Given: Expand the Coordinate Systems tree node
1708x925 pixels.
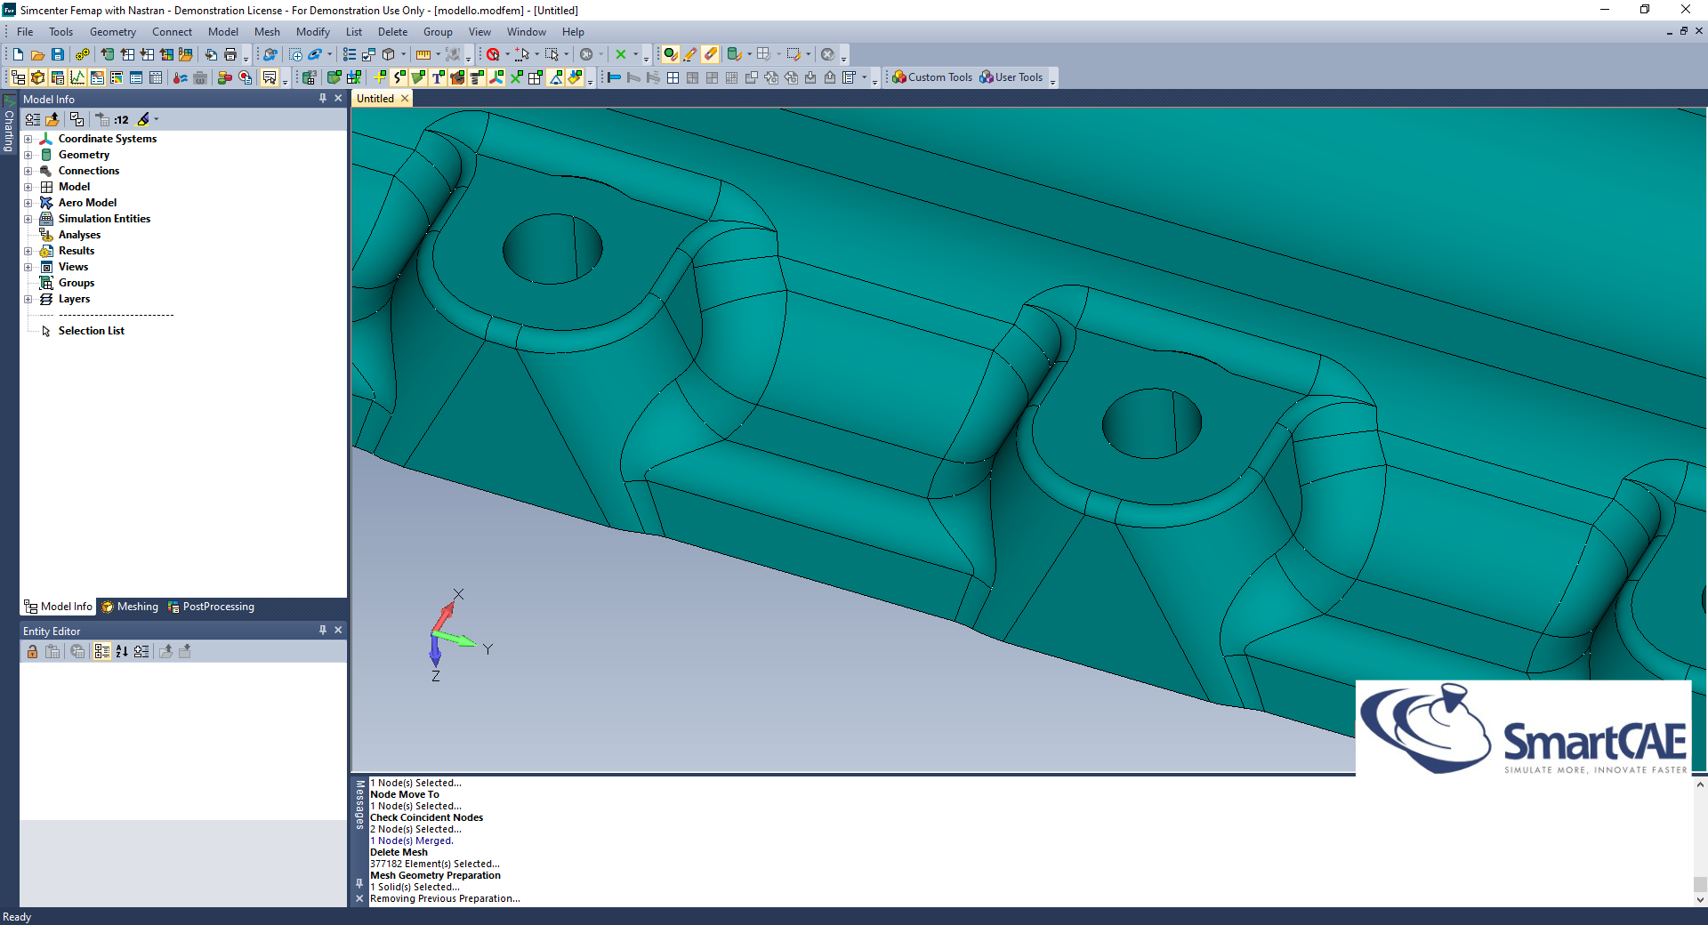Looking at the screenshot, I should [x=28, y=139].
